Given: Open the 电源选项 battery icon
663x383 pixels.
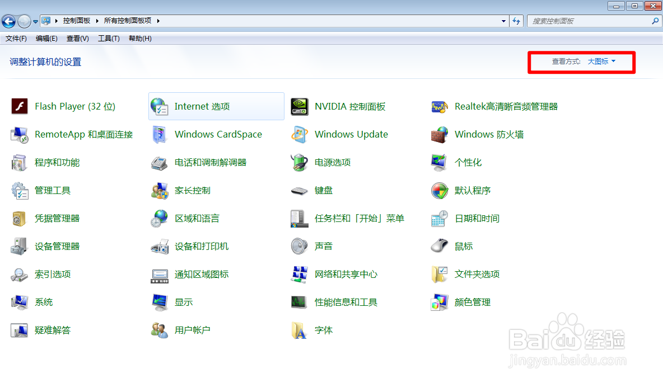Looking at the screenshot, I should point(300,163).
